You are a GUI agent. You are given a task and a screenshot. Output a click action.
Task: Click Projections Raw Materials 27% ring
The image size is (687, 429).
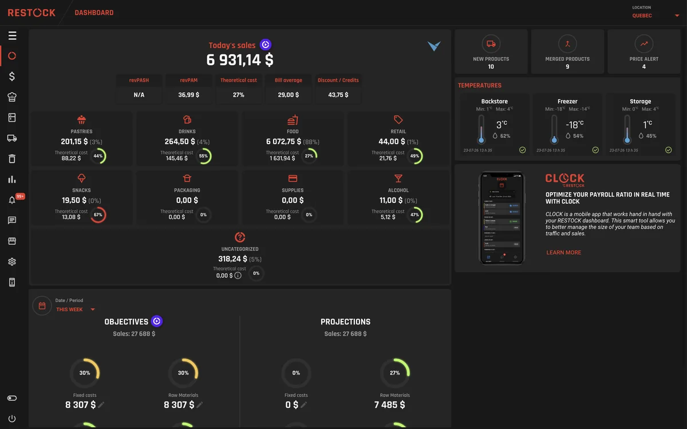[394, 373]
